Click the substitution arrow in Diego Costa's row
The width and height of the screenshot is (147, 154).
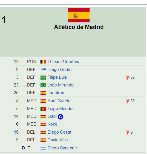click(x=127, y=132)
